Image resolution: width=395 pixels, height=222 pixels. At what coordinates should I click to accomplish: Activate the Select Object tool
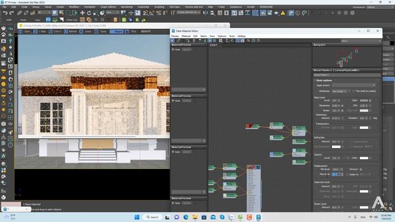pos(55,12)
